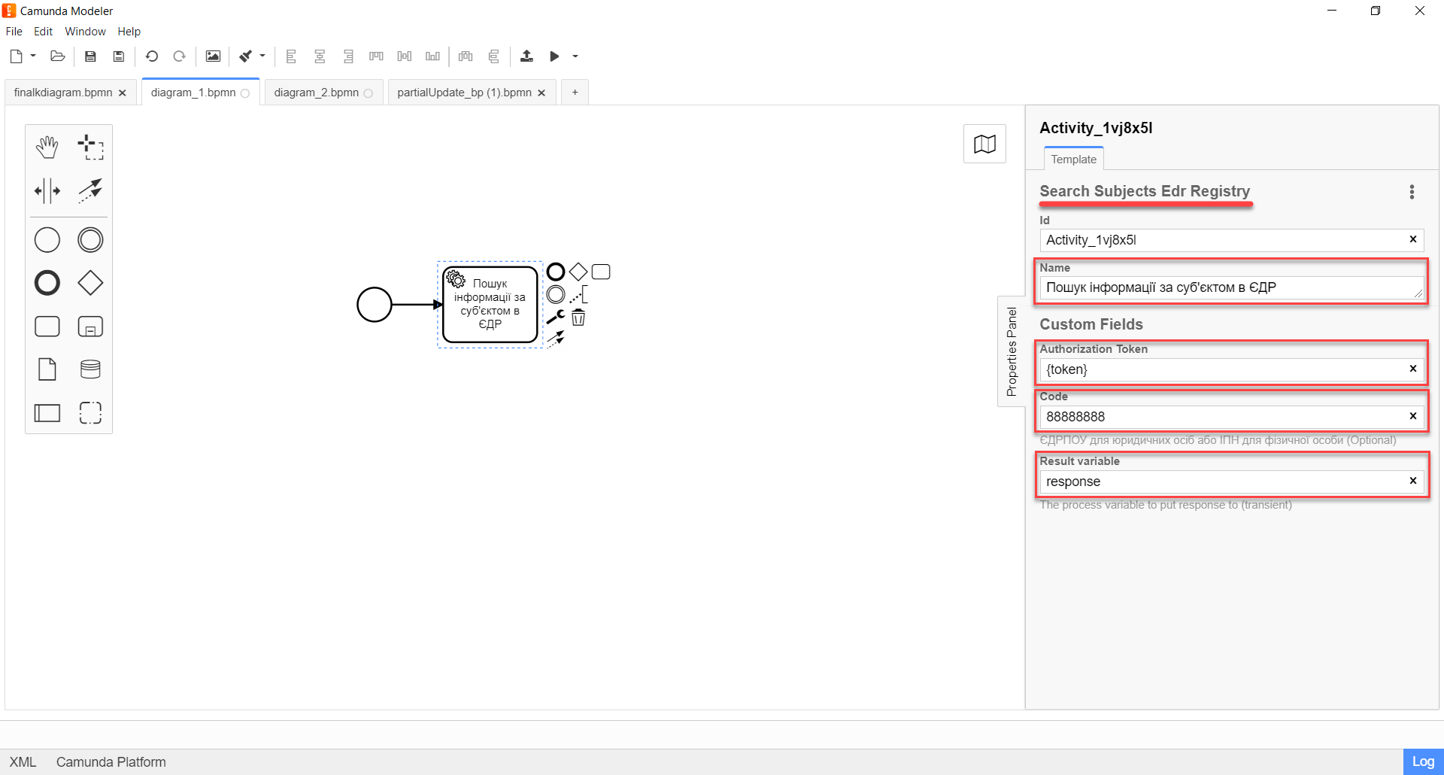The image size is (1444, 775).
Task: Clear the Code field value
Action: [x=1412, y=416]
